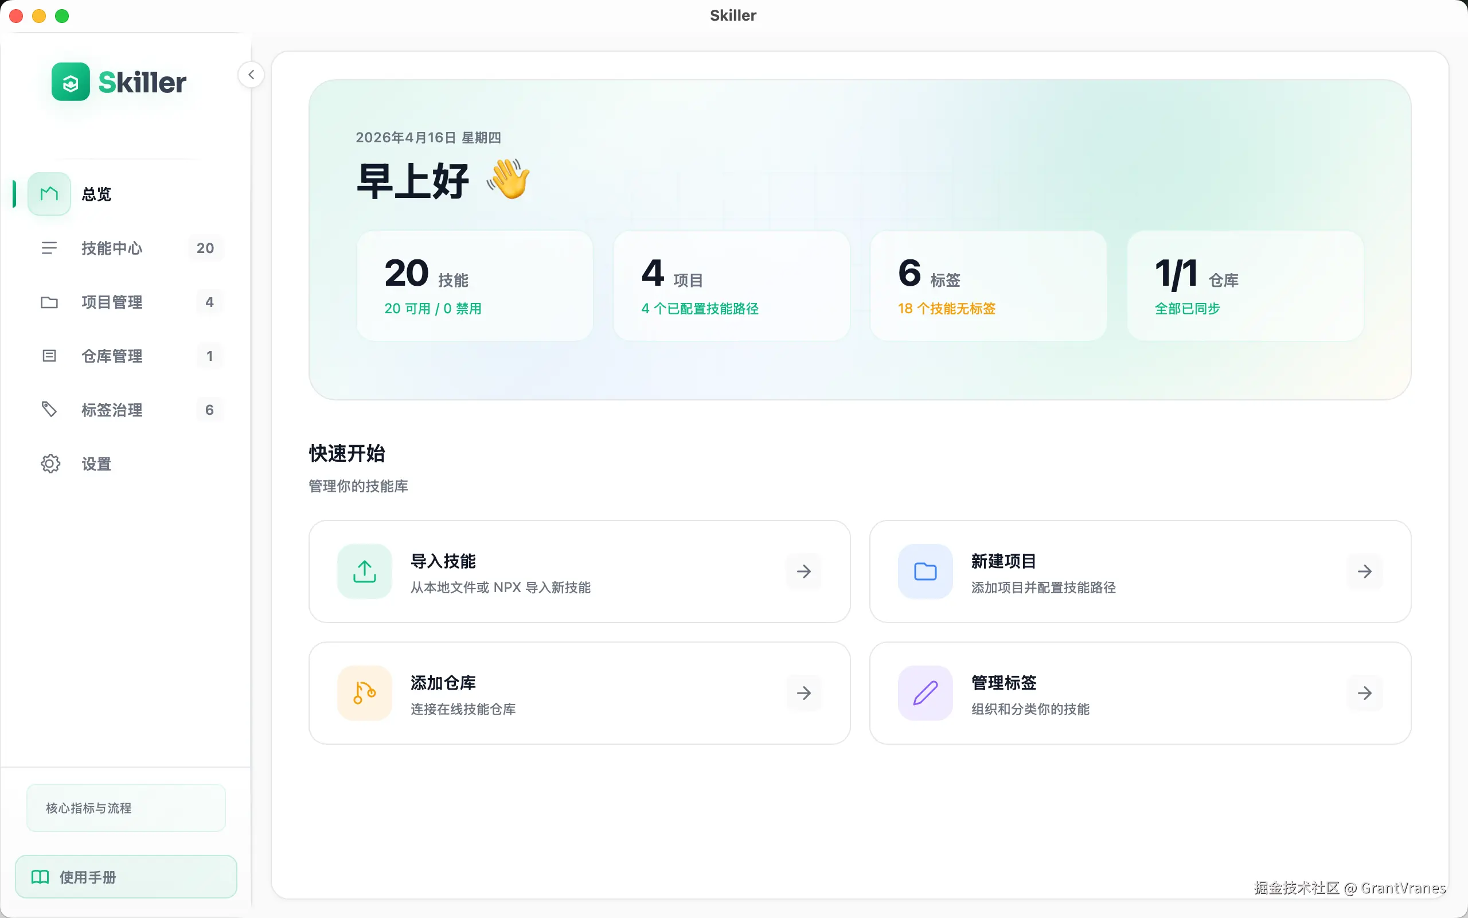
Task: Click arrow on the 管理标签 card
Action: point(1364,693)
